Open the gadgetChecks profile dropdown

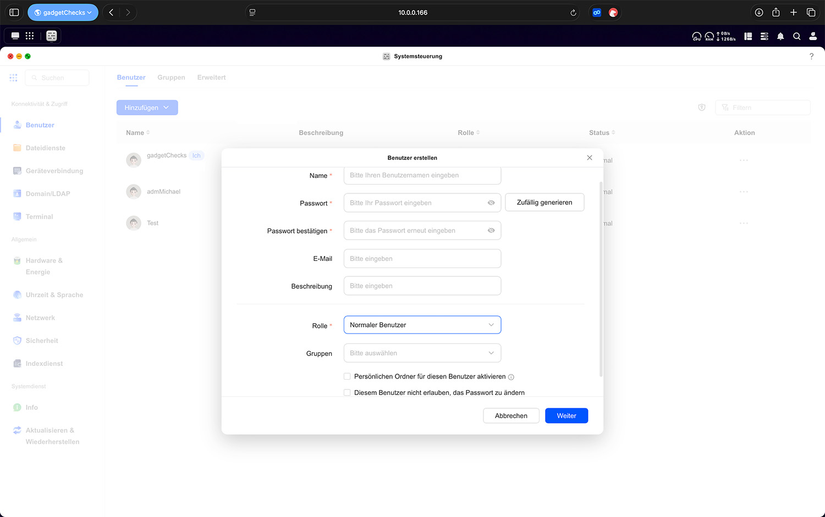(63, 13)
